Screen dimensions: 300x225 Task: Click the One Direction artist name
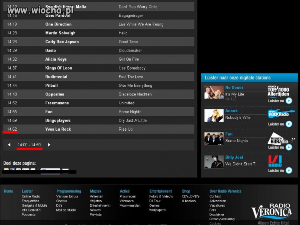58,24
